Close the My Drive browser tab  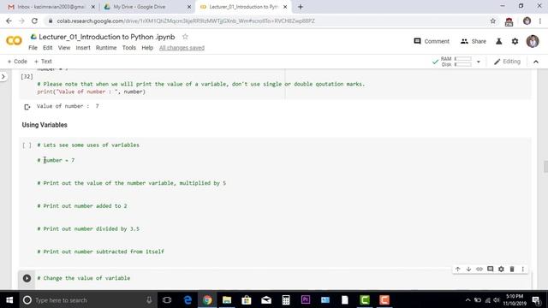pyautogui.click(x=189, y=7)
